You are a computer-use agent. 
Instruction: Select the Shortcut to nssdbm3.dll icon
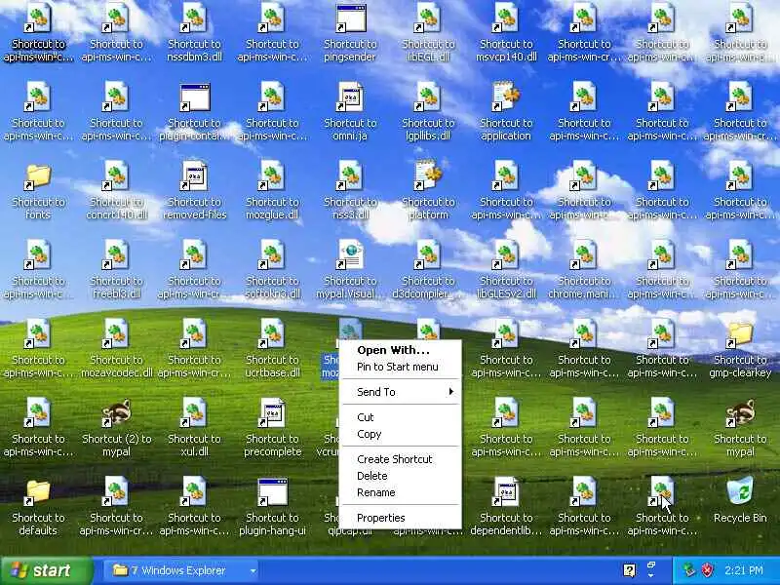pos(194,33)
